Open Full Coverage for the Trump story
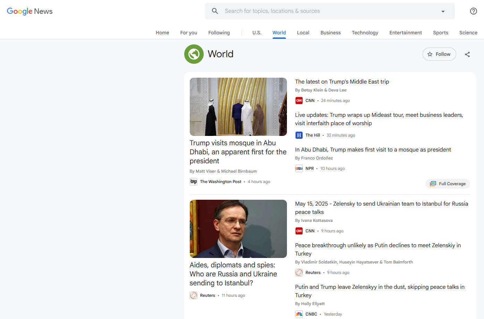Screen dimensions: 484x319 (x=448, y=184)
